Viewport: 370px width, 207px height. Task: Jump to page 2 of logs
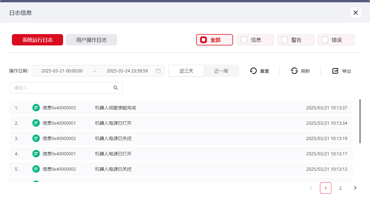click(340, 188)
